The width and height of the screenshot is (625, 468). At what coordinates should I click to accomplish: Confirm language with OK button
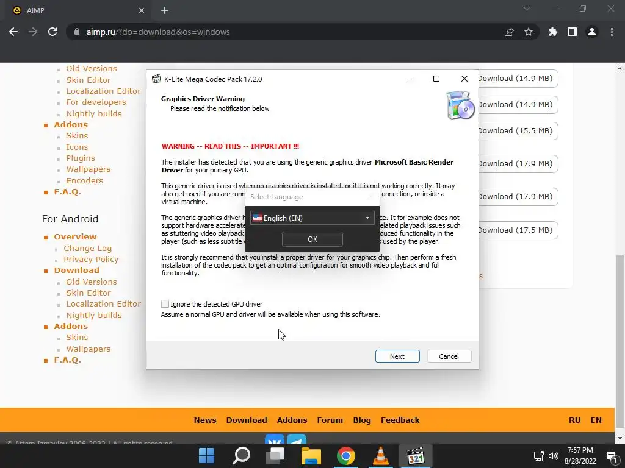[x=312, y=239]
